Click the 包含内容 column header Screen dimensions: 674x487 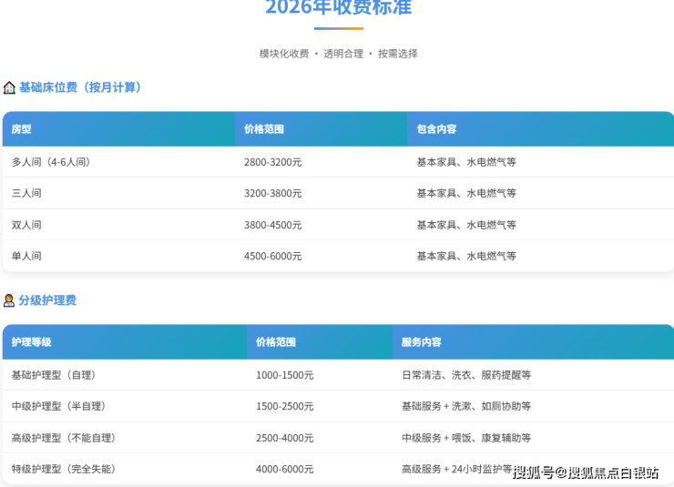click(436, 129)
